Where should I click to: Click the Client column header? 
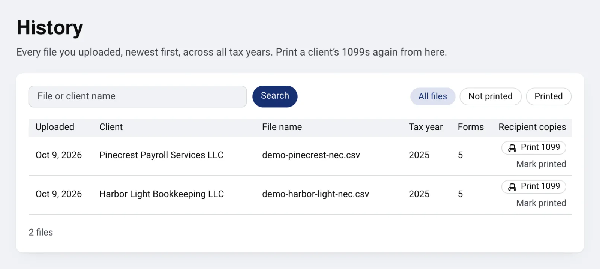click(x=111, y=127)
